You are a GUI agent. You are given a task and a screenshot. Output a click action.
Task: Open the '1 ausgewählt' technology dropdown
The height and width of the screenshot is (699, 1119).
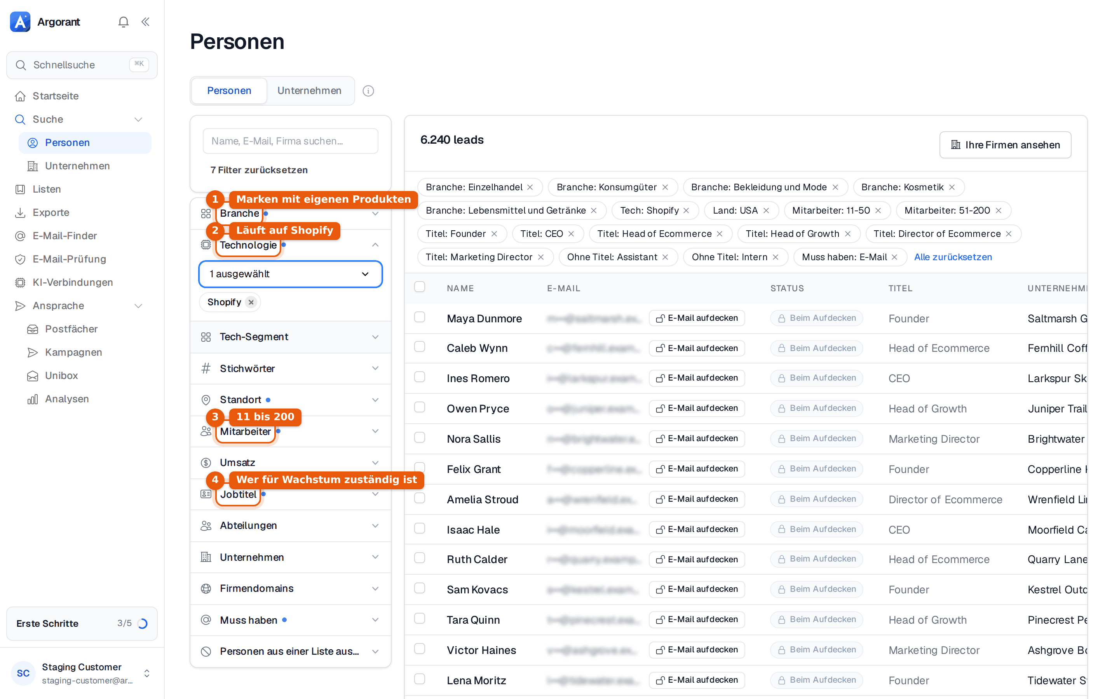pos(290,274)
